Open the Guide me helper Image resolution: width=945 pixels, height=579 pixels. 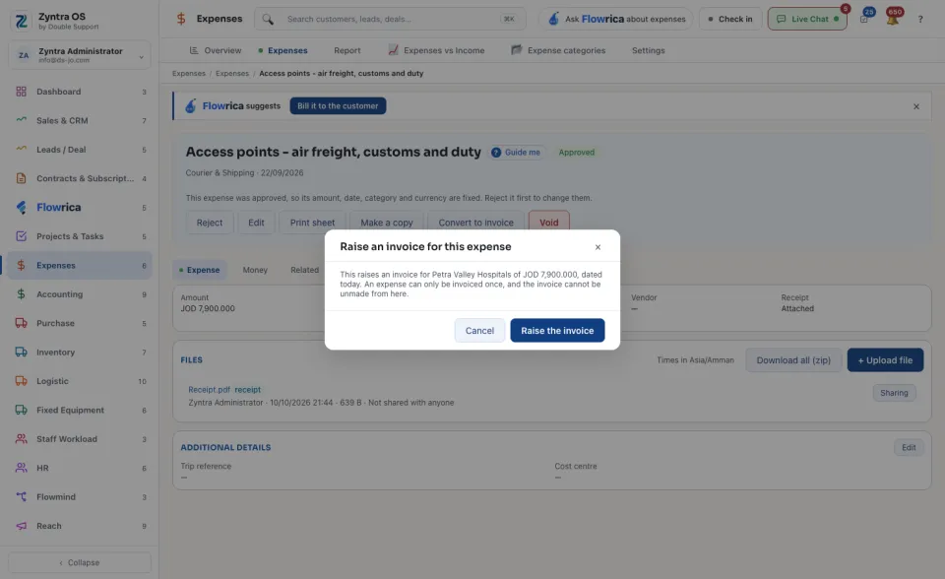pos(517,153)
